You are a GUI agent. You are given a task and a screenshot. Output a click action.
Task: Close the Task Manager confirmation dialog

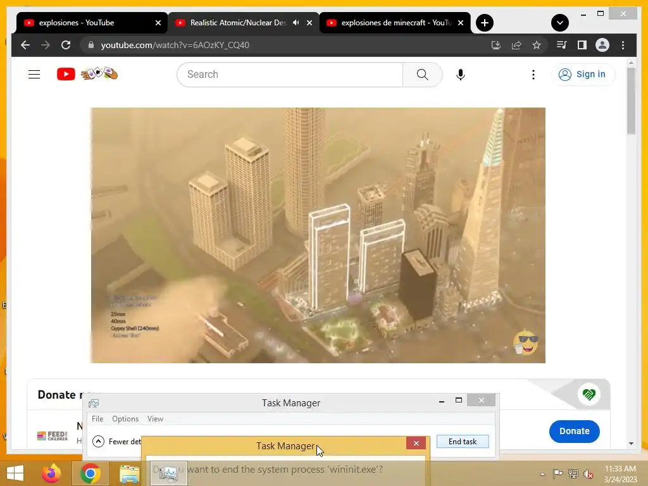416,443
